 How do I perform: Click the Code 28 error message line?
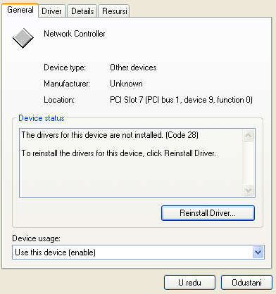click(x=110, y=135)
